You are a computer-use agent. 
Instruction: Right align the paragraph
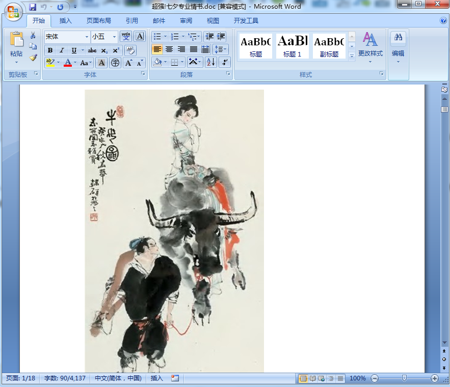pos(181,49)
